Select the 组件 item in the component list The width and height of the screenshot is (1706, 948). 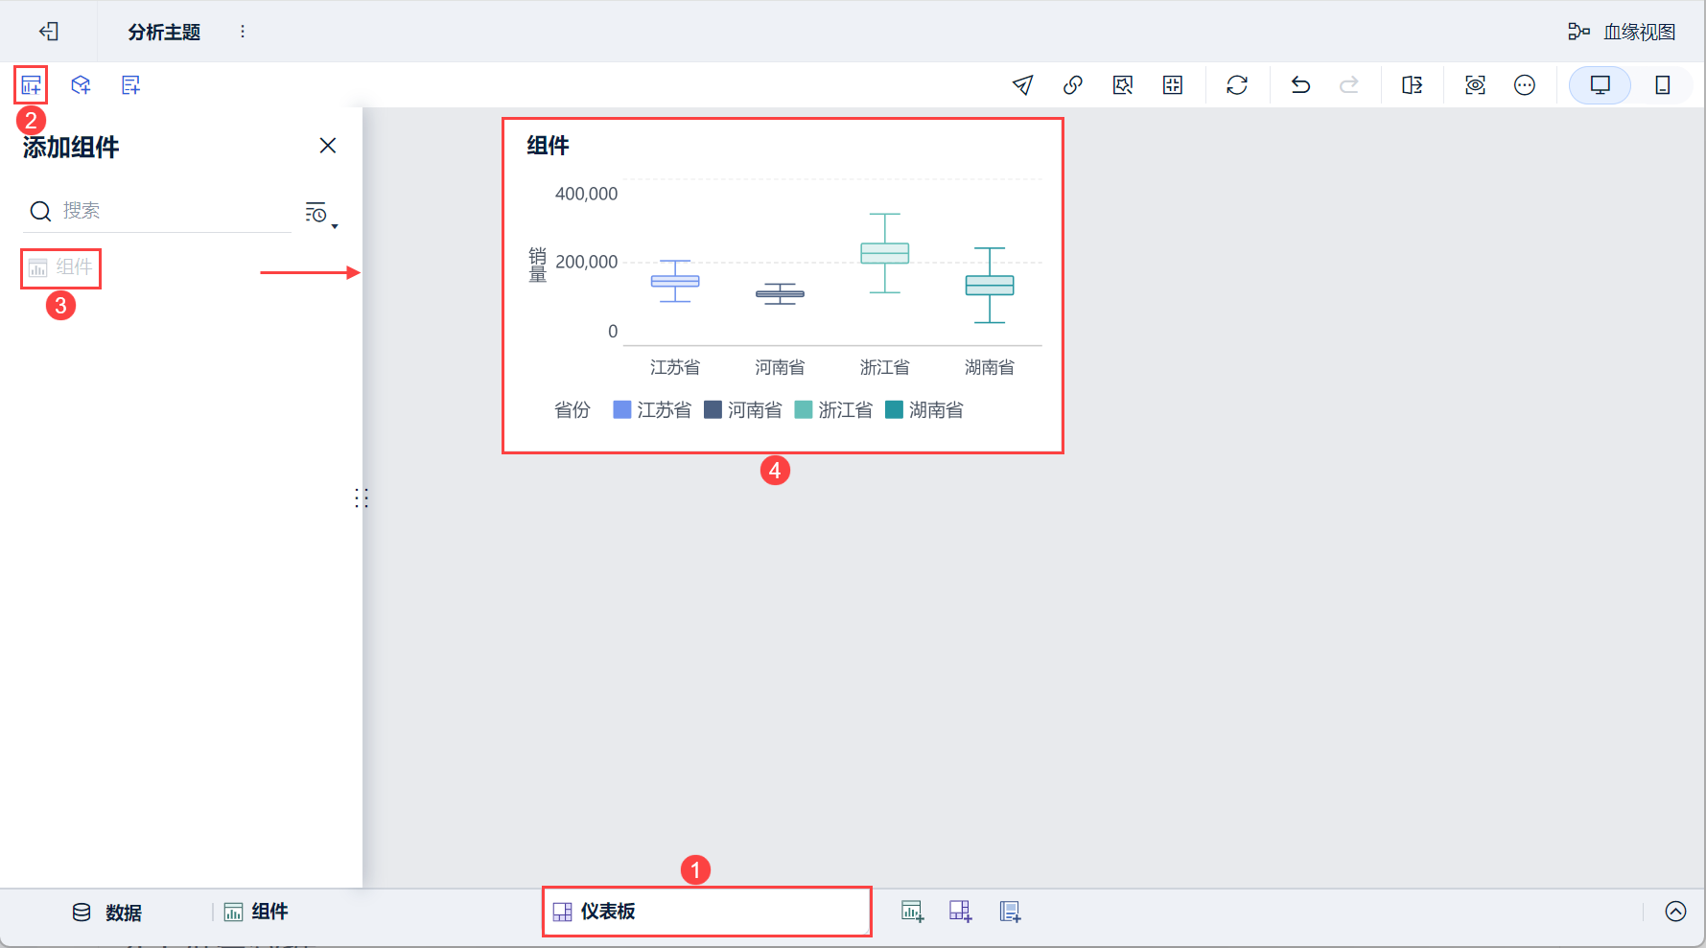[x=61, y=267]
